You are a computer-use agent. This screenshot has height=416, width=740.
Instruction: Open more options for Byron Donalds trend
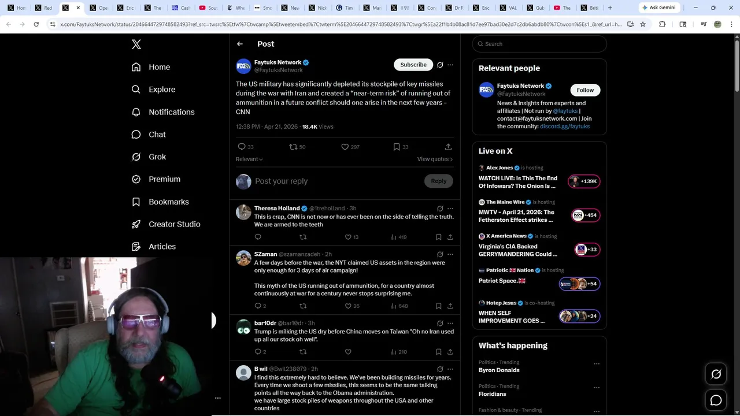coord(597,364)
